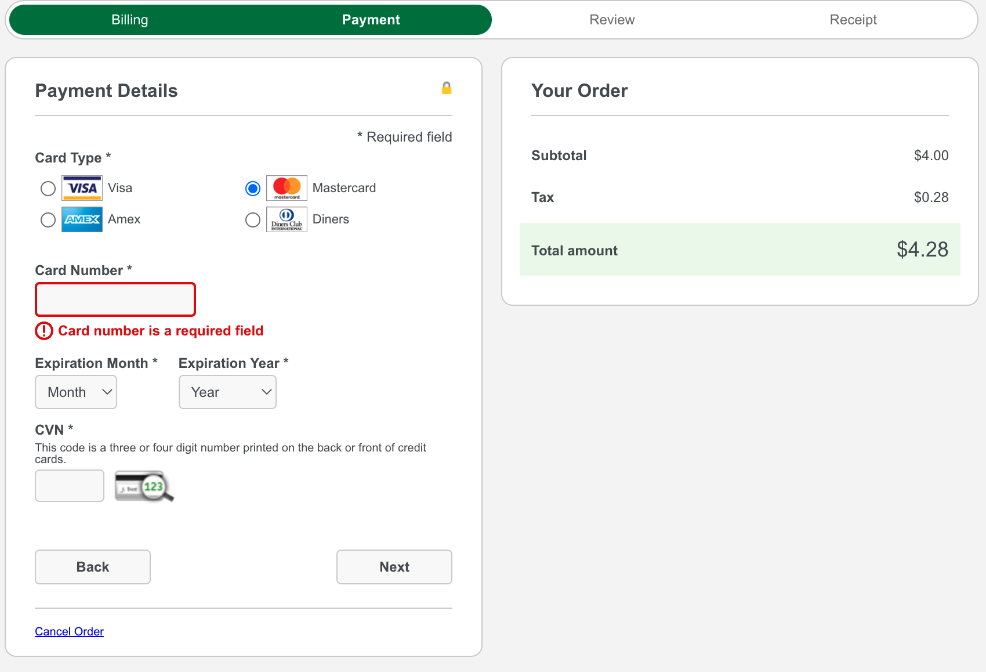Select the Diners radio button

253,220
